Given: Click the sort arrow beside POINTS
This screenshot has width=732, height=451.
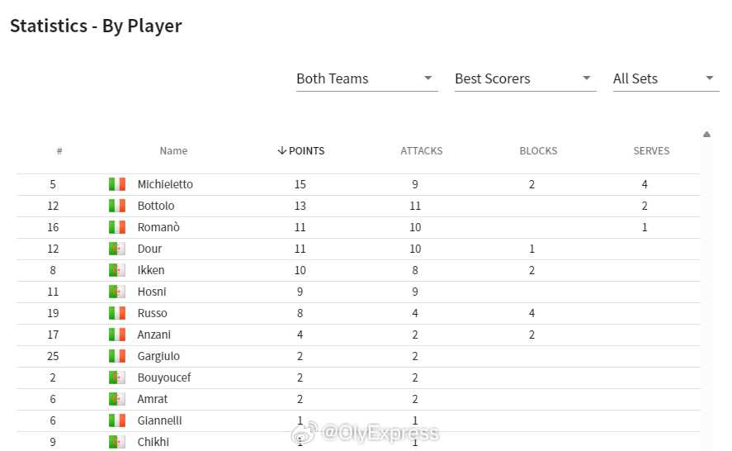Looking at the screenshot, I should tap(281, 150).
